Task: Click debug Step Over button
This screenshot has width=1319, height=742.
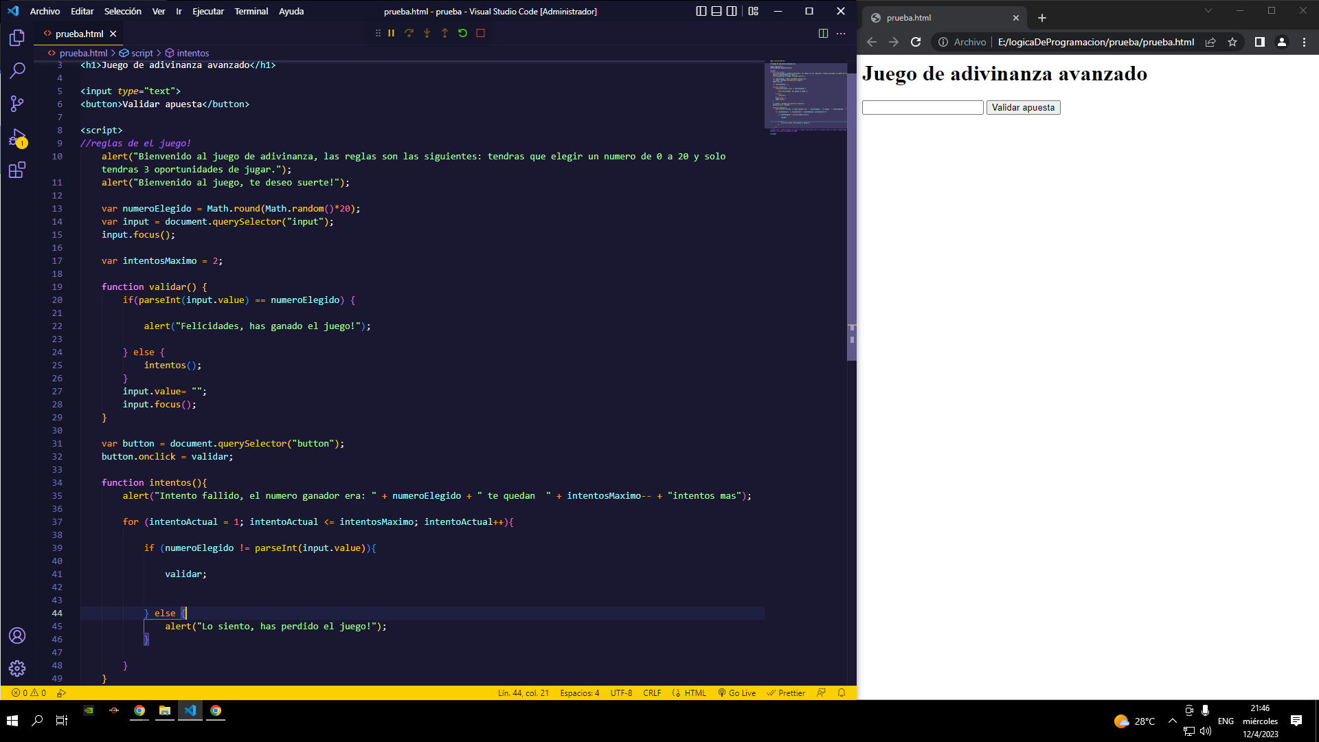Action: [409, 33]
